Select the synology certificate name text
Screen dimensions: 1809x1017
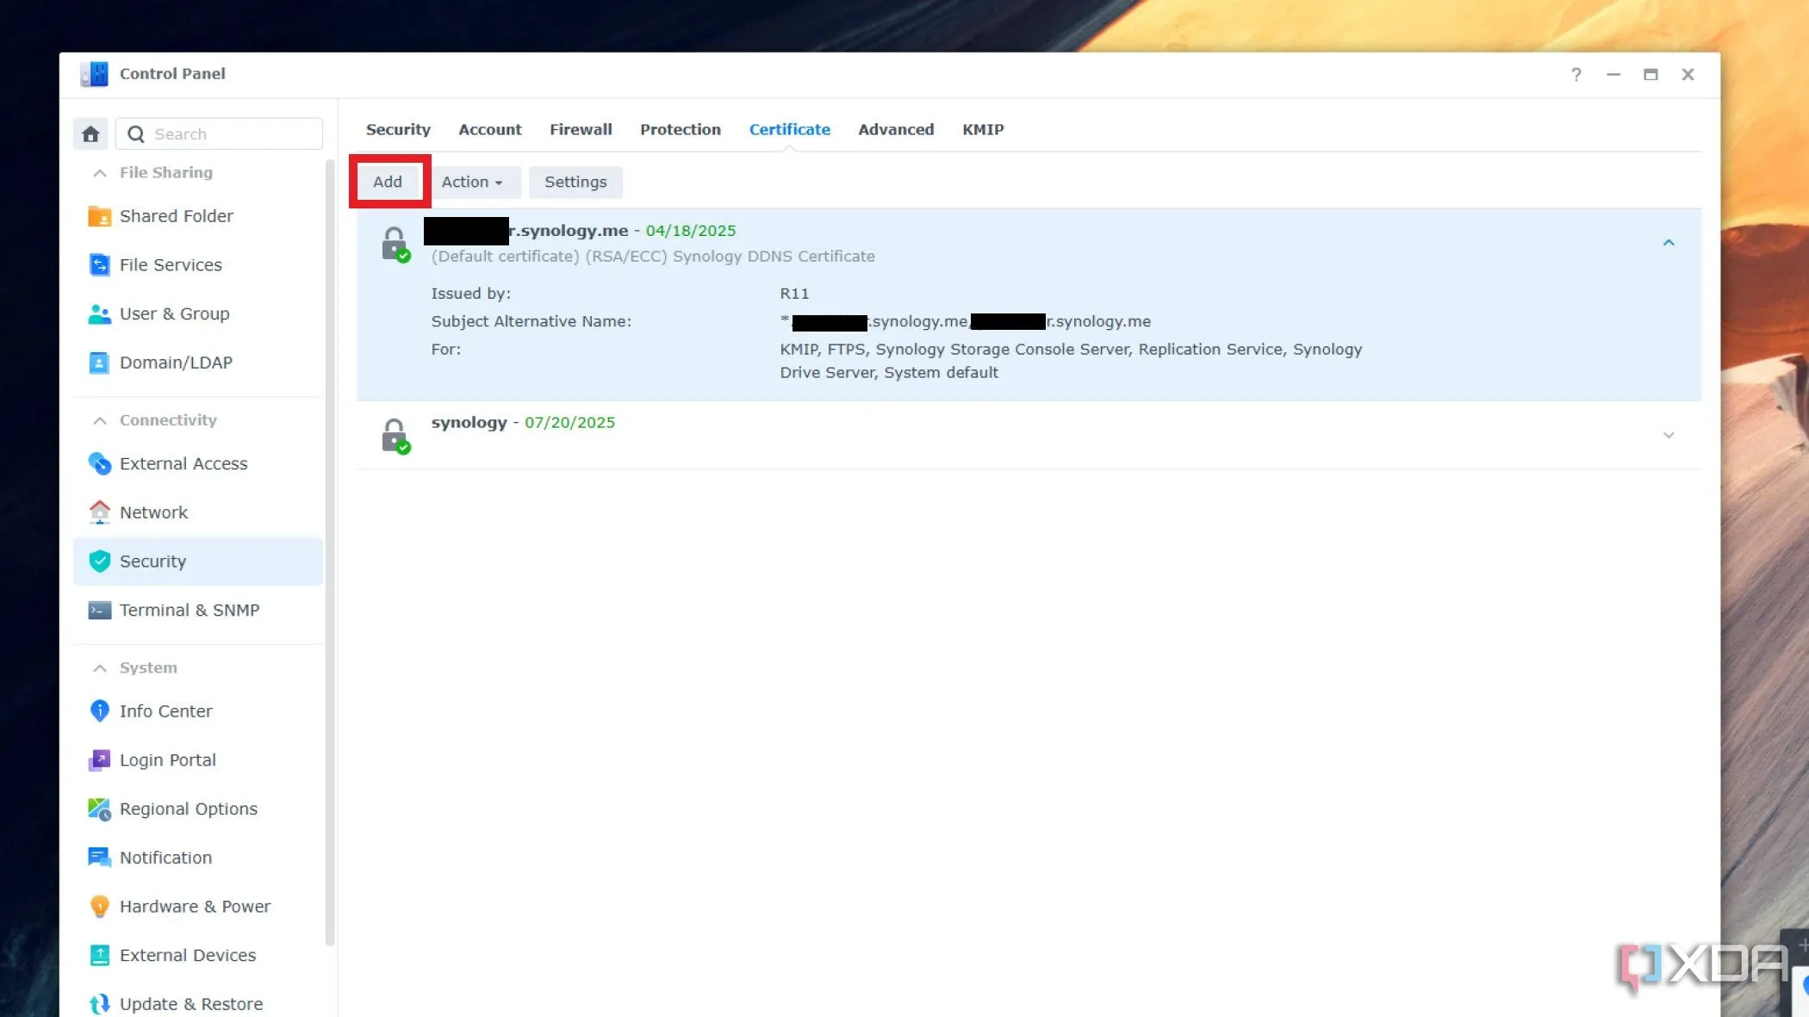point(469,422)
